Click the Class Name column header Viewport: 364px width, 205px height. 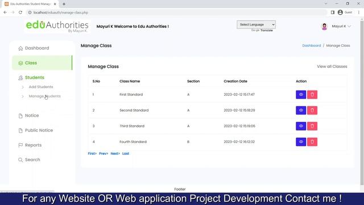130,81
